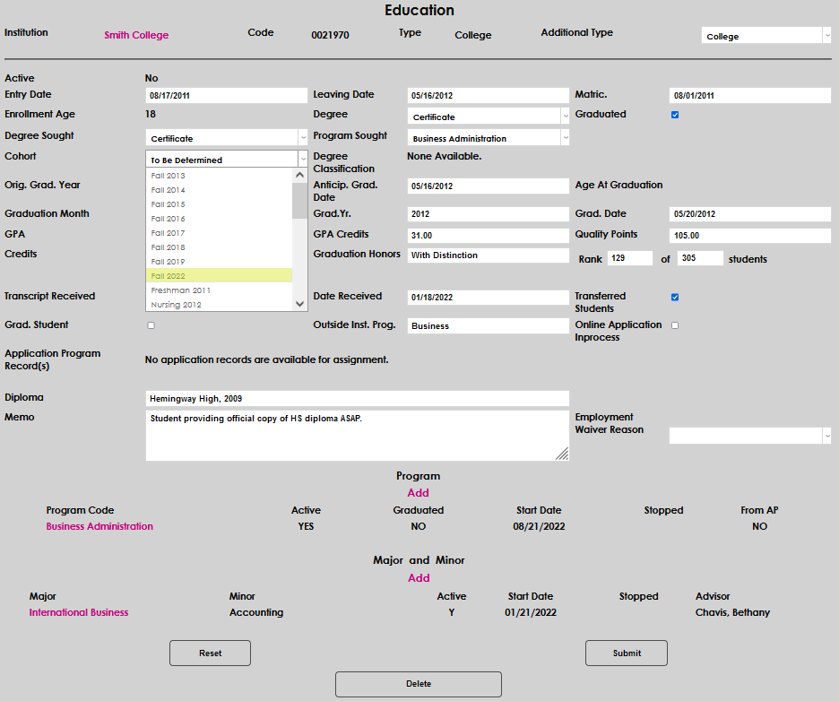Click Add under the Program section
This screenshot has height=701, width=839.
tap(418, 492)
